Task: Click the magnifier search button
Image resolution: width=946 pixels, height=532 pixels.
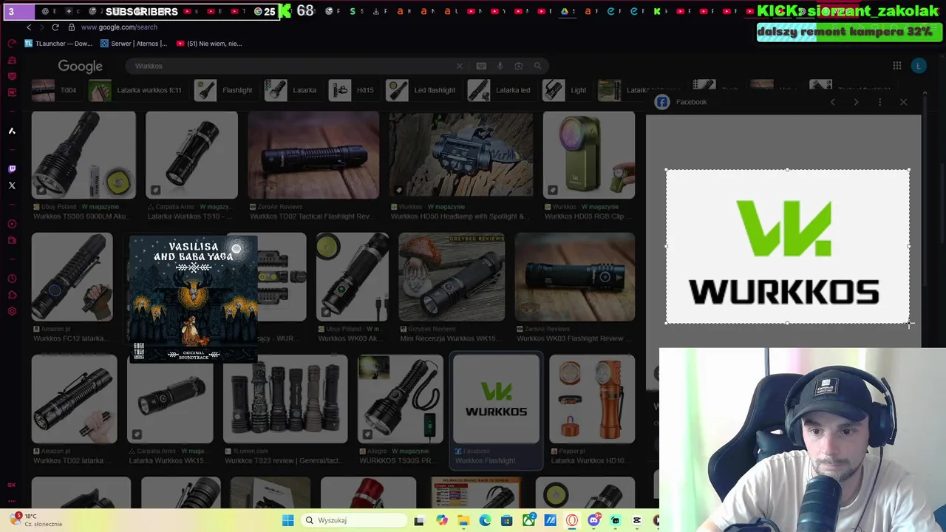Action: [x=537, y=66]
